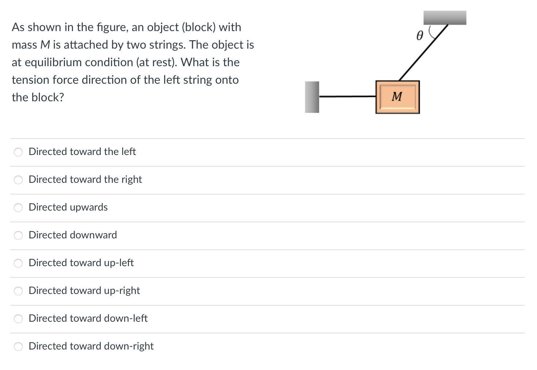Click the 'Directed toward up-left' answer text
This screenshot has width=537, height=370.
pyautogui.click(x=81, y=263)
